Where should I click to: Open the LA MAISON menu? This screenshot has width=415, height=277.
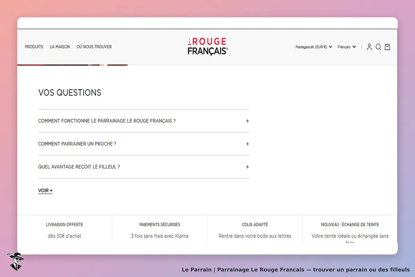coord(60,47)
